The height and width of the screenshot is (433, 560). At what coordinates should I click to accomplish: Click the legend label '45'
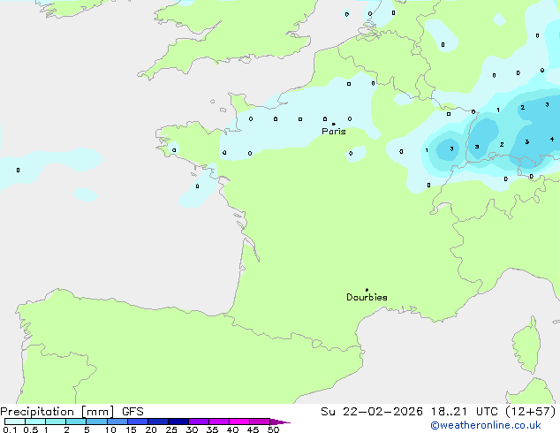253,429
